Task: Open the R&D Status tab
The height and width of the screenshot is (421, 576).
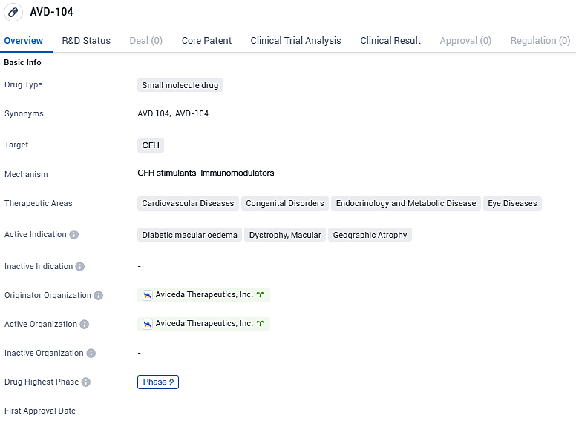Action: (x=86, y=41)
